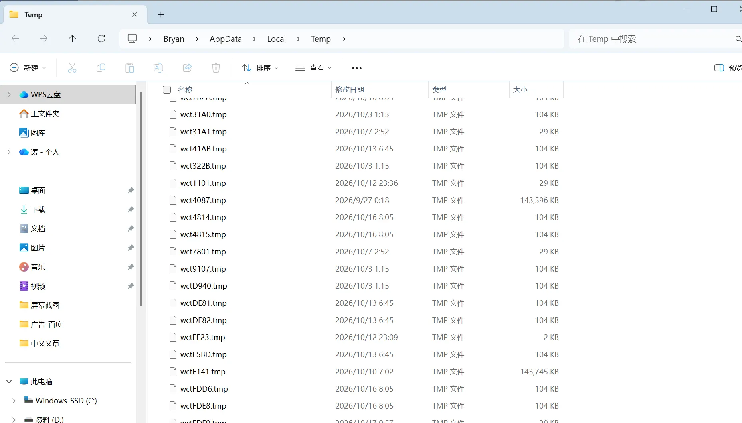This screenshot has width=742, height=423.
Task: Select the Temp tab
Action: pos(75,15)
